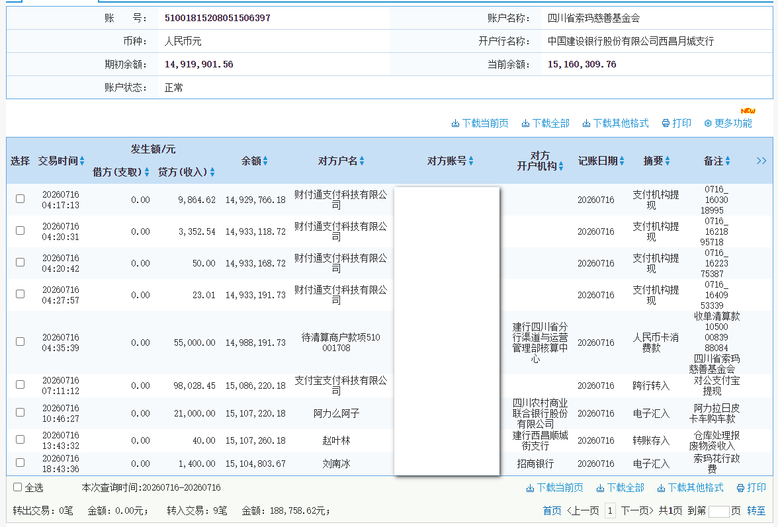The width and height of the screenshot is (778, 527).
Task: Click the 索玛花行政费 remark cell
Action: [x=716, y=464]
